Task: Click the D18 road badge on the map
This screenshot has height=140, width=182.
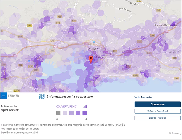Action: tap(30, 67)
